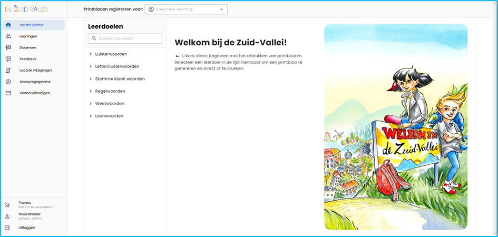Click the Thema palette icon
This screenshot has width=498, height=237.
click(x=7, y=205)
